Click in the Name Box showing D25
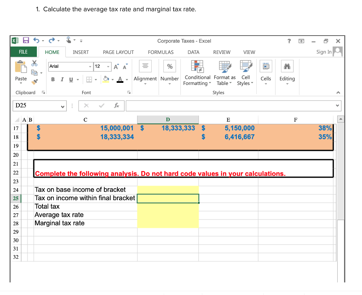Screen dimensions: 362x295 37,106
